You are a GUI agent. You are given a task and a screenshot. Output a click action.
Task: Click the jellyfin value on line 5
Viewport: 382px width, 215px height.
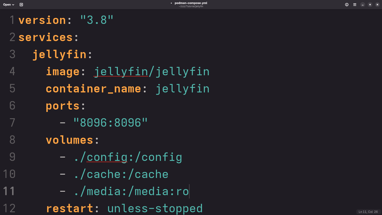pos(183,89)
